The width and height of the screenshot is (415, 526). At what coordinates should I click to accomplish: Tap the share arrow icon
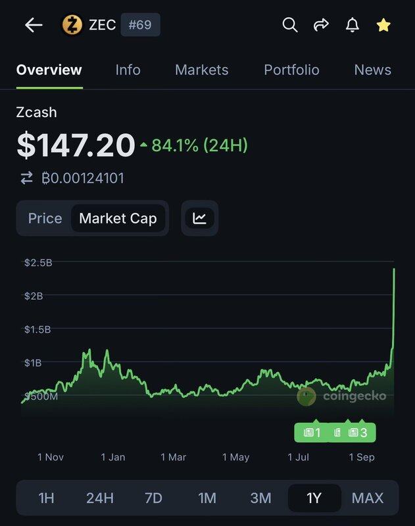(321, 25)
